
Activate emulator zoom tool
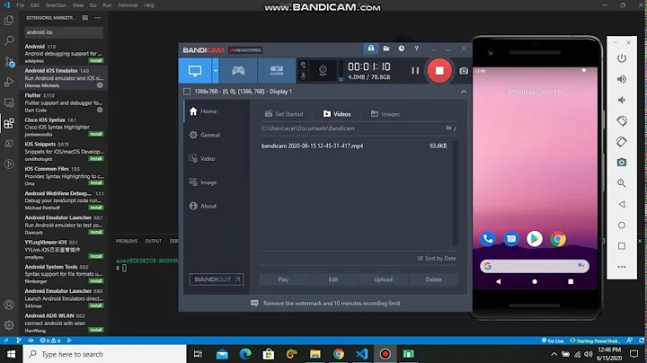point(622,183)
